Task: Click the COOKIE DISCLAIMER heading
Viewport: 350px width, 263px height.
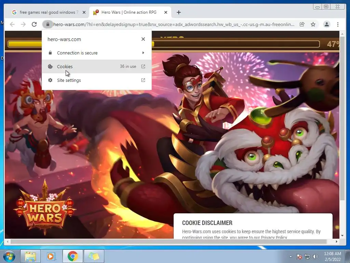Action: [207, 223]
